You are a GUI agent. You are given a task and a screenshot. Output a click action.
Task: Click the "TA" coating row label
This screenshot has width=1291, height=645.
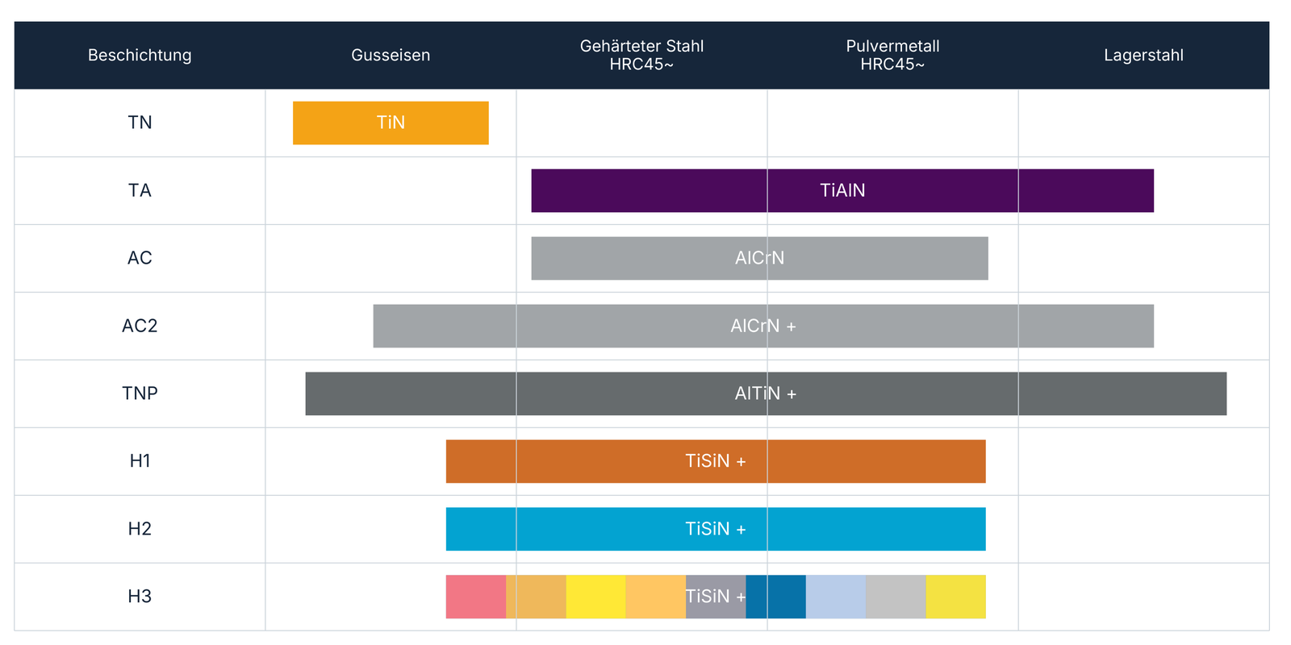click(140, 190)
